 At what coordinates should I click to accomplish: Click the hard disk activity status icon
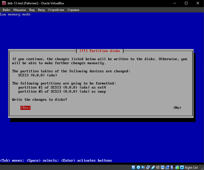pyautogui.click(x=133, y=167)
